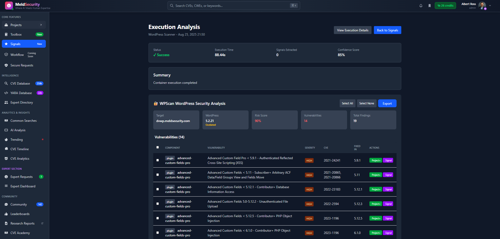Click the Signals star icon
This screenshot has width=500, height=239.
pos(6,44)
